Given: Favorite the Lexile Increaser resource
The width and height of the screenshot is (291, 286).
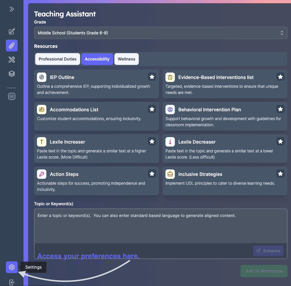Looking at the screenshot, I should [x=152, y=141].
